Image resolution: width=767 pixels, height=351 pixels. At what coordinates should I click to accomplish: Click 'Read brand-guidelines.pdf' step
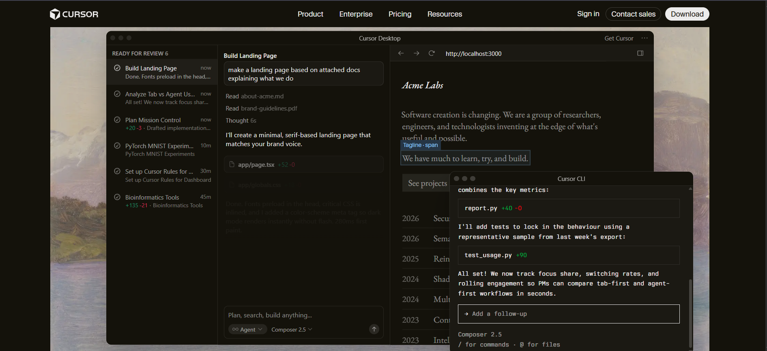pyautogui.click(x=261, y=108)
